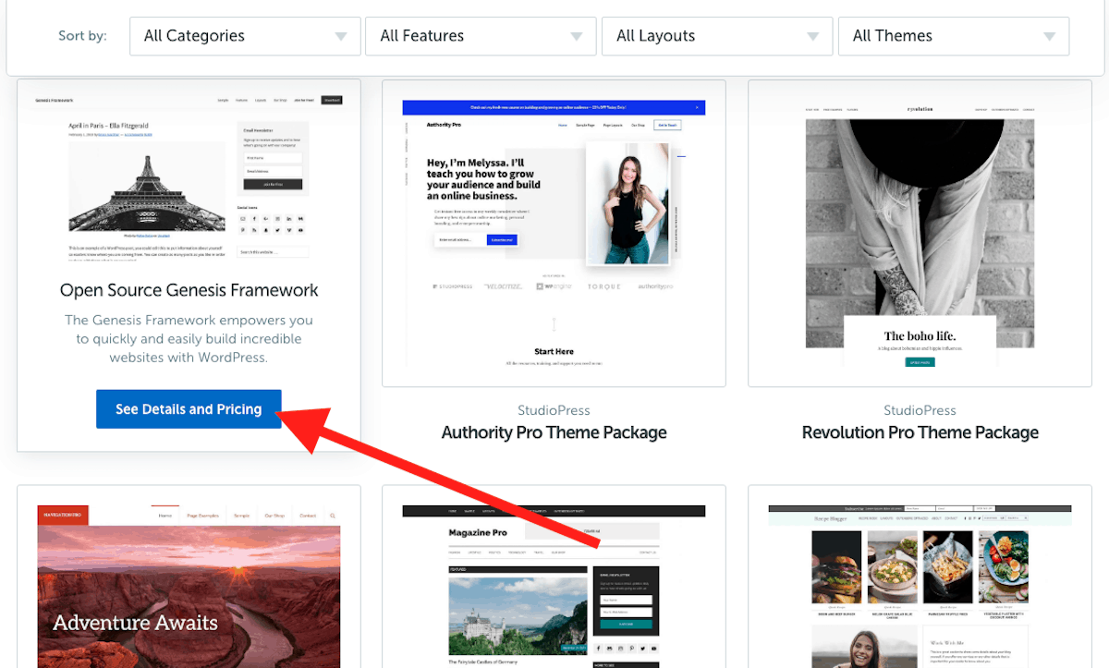Select the Pinterest icon in Magazine Pro preview

click(x=631, y=648)
